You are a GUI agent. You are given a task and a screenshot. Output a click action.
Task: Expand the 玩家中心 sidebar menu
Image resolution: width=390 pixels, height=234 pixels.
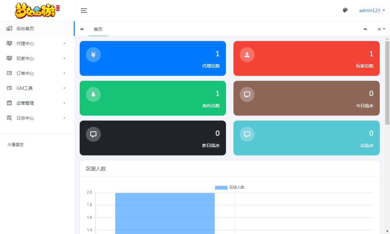[37, 58]
